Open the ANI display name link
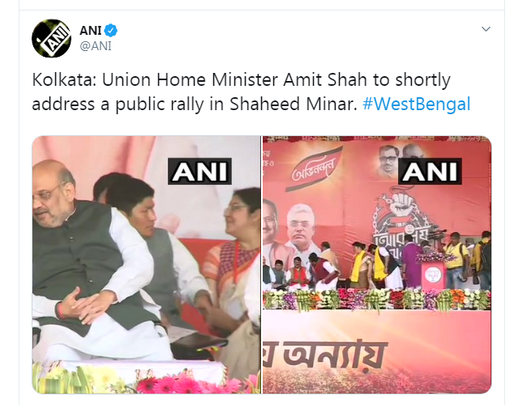Screen dimensions: 527x405 (91, 31)
